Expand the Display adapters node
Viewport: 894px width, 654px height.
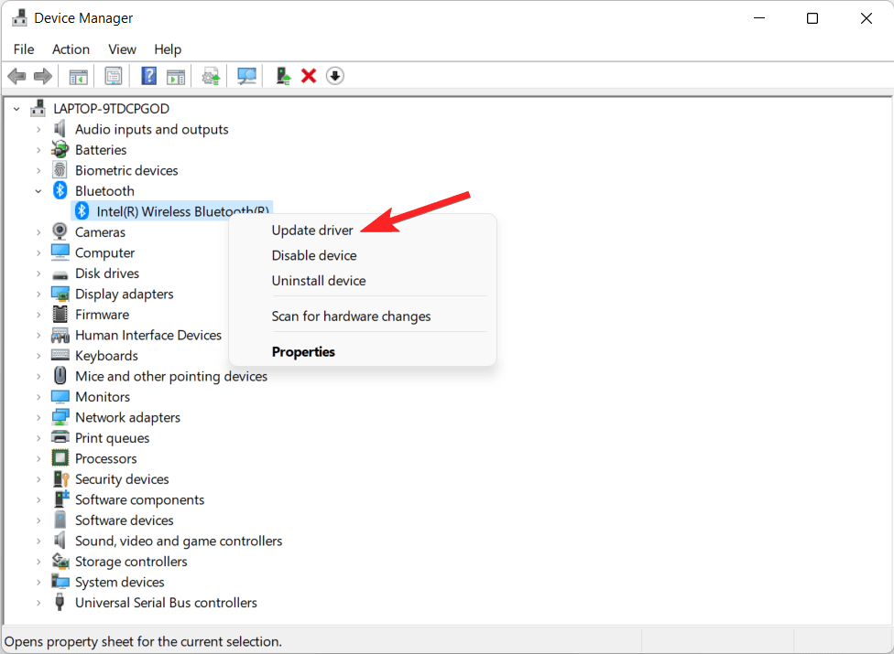tap(38, 295)
